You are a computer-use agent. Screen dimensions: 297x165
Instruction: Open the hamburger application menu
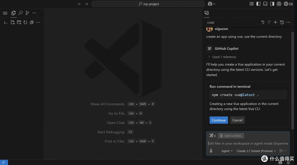coord(5,13)
